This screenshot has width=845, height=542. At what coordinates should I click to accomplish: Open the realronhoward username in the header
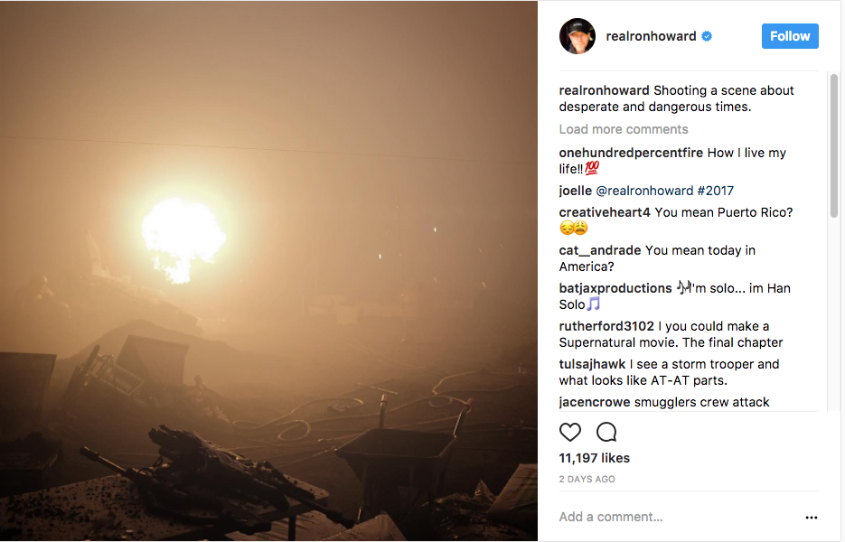651,36
